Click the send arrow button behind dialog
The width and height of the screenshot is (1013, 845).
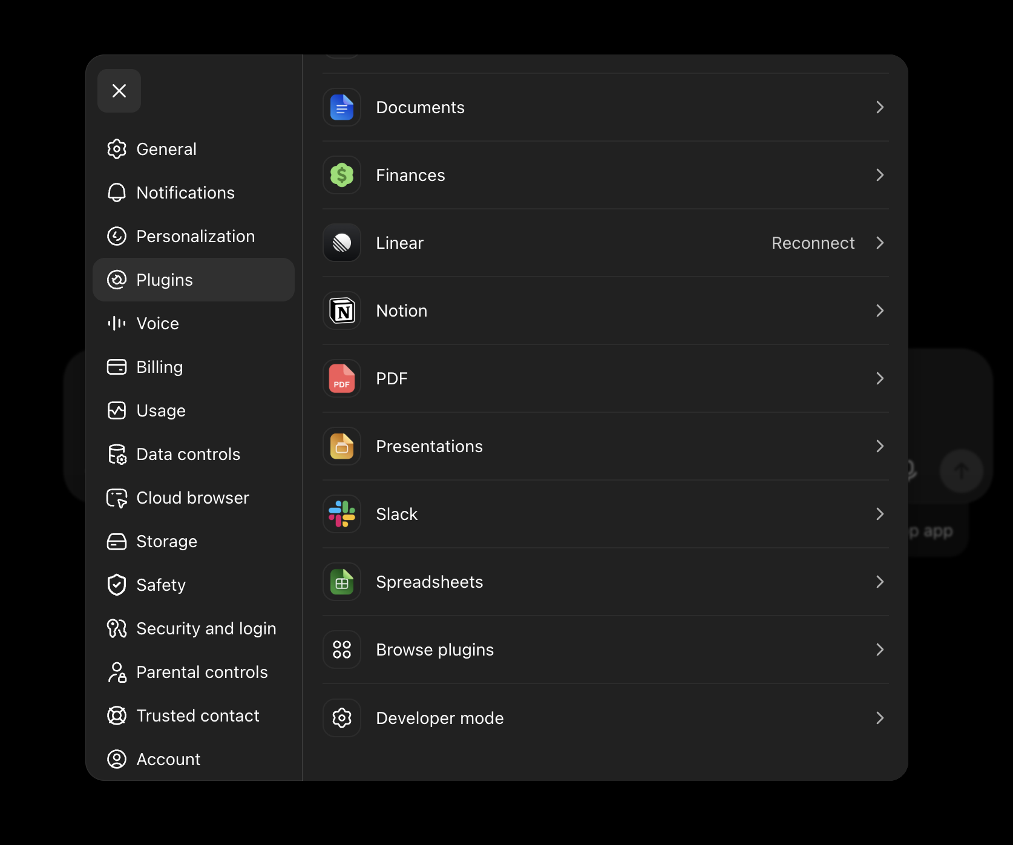[961, 470]
